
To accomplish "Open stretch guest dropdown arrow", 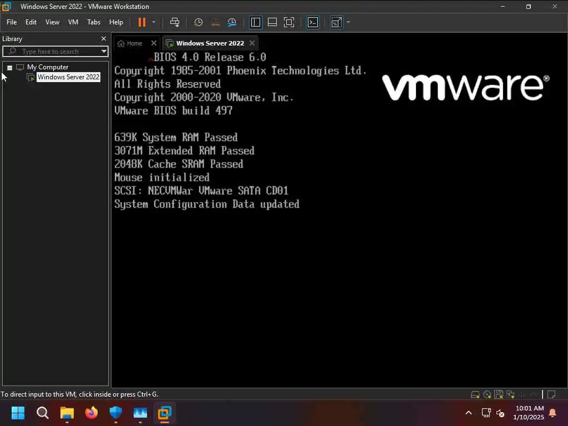I will pos(348,22).
